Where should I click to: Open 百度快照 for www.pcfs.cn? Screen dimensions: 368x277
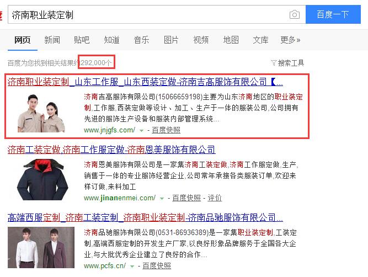157,266
